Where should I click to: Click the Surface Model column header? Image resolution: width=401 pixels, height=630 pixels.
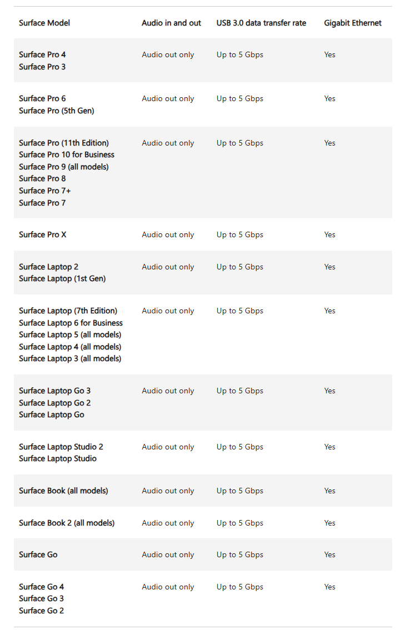(x=44, y=23)
